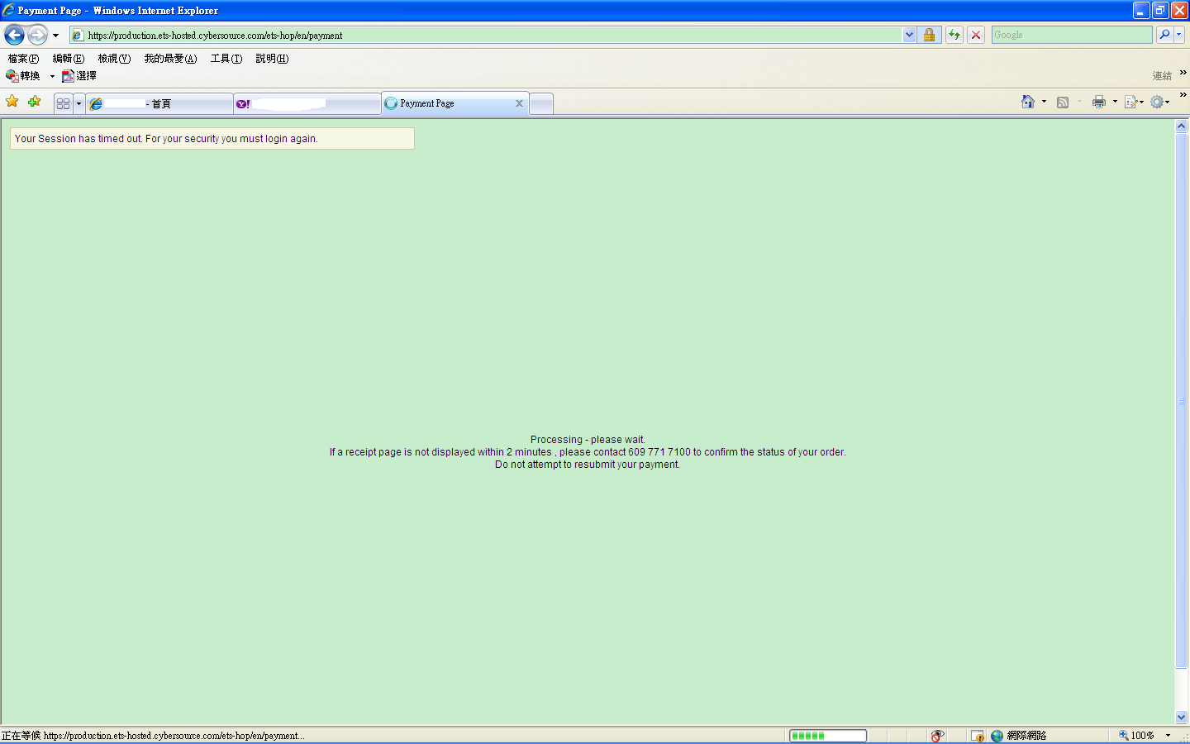Click the pop-up blocker status icon
Screen dimensions: 1190x744
coord(937,736)
